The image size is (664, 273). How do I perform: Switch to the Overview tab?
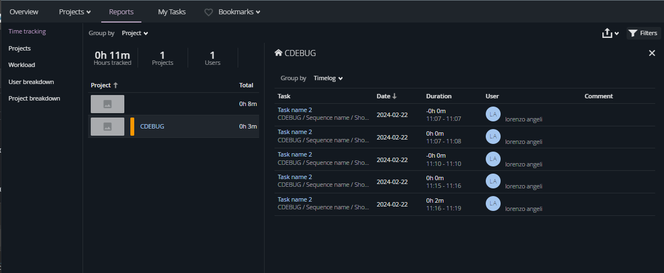point(24,12)
